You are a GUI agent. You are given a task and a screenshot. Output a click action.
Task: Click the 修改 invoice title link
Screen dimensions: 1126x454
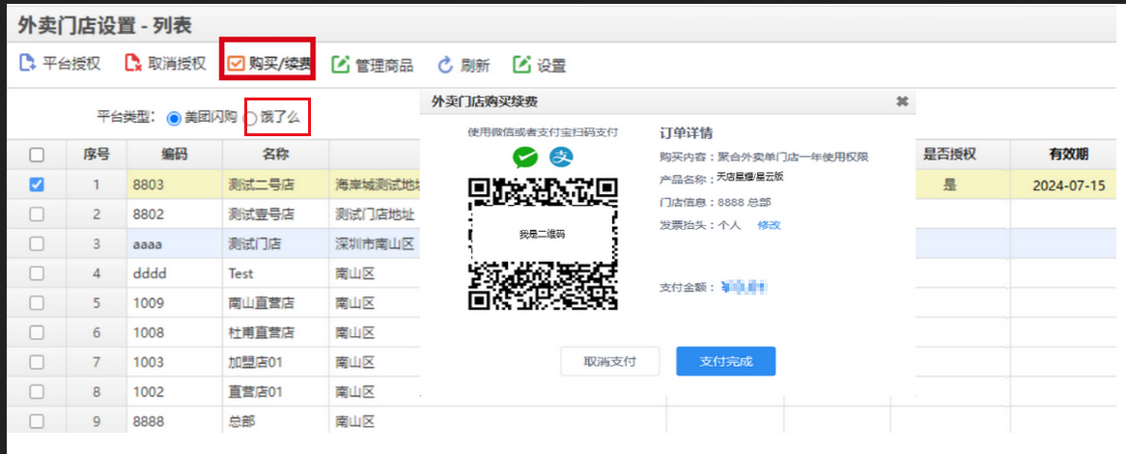point(769,225)
